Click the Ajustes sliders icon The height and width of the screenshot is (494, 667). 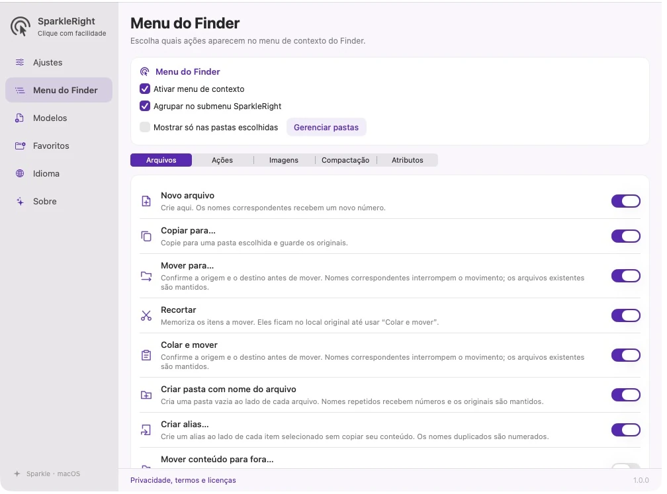pyautogui.click(x=20, y=62)
